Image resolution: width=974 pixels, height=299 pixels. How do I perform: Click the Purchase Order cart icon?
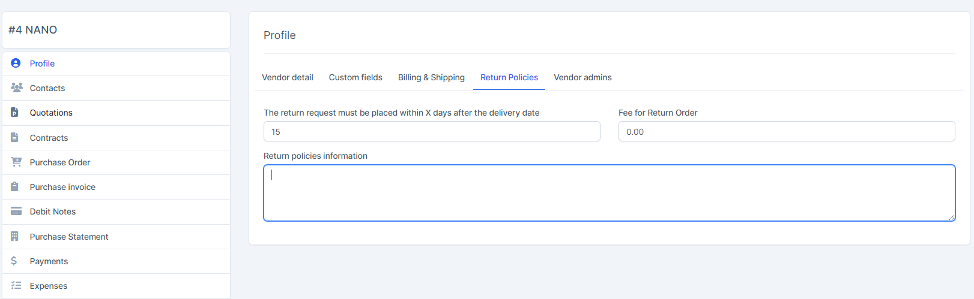tap(16, 162)
